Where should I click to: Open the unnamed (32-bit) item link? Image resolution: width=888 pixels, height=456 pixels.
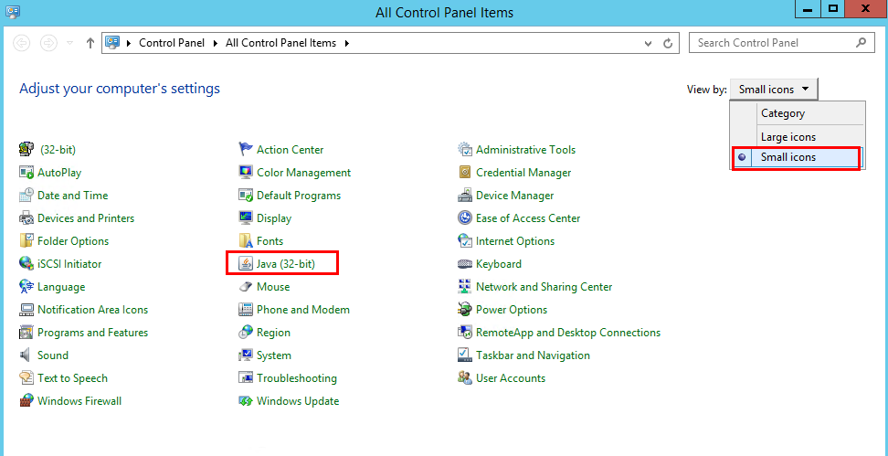click(x=58, y=150)
